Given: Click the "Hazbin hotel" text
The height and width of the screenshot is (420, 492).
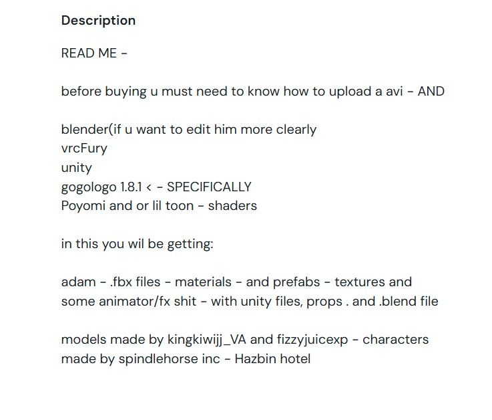Looking at the screenshot, I should (x=272, y=358).
